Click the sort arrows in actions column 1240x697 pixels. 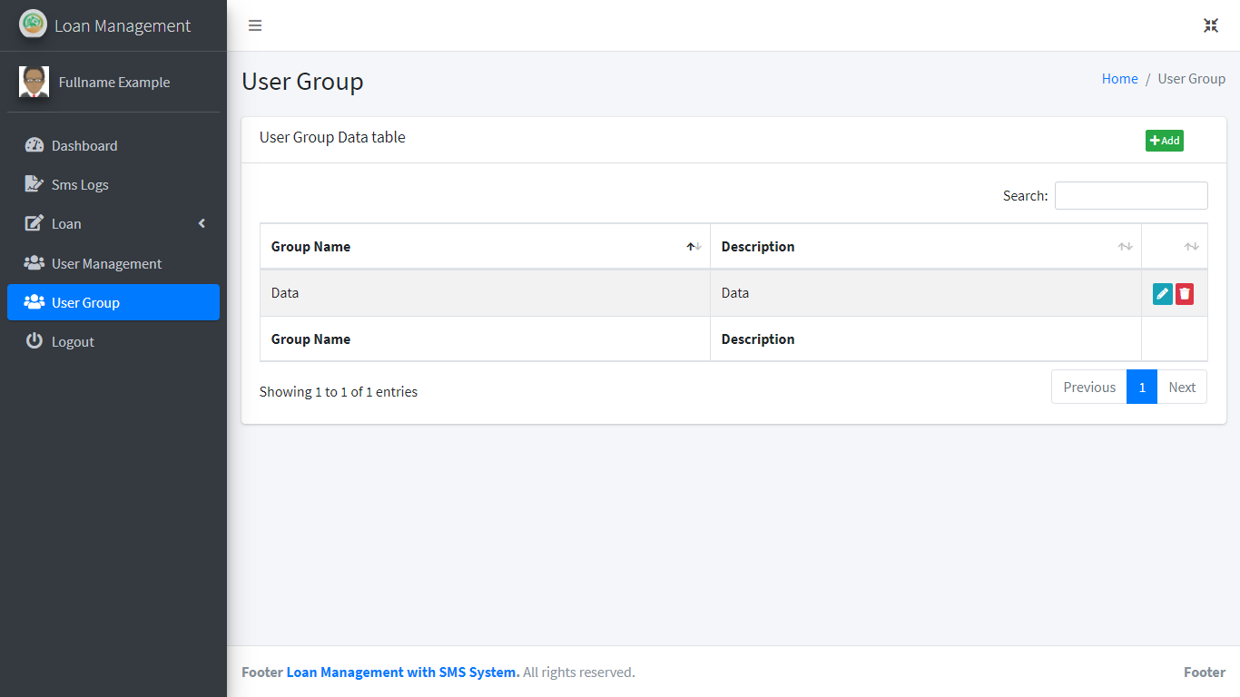click(x=1191, y=247)
